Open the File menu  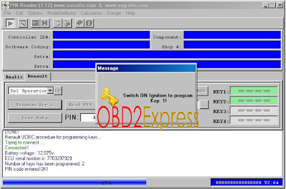tap(8, 13)
